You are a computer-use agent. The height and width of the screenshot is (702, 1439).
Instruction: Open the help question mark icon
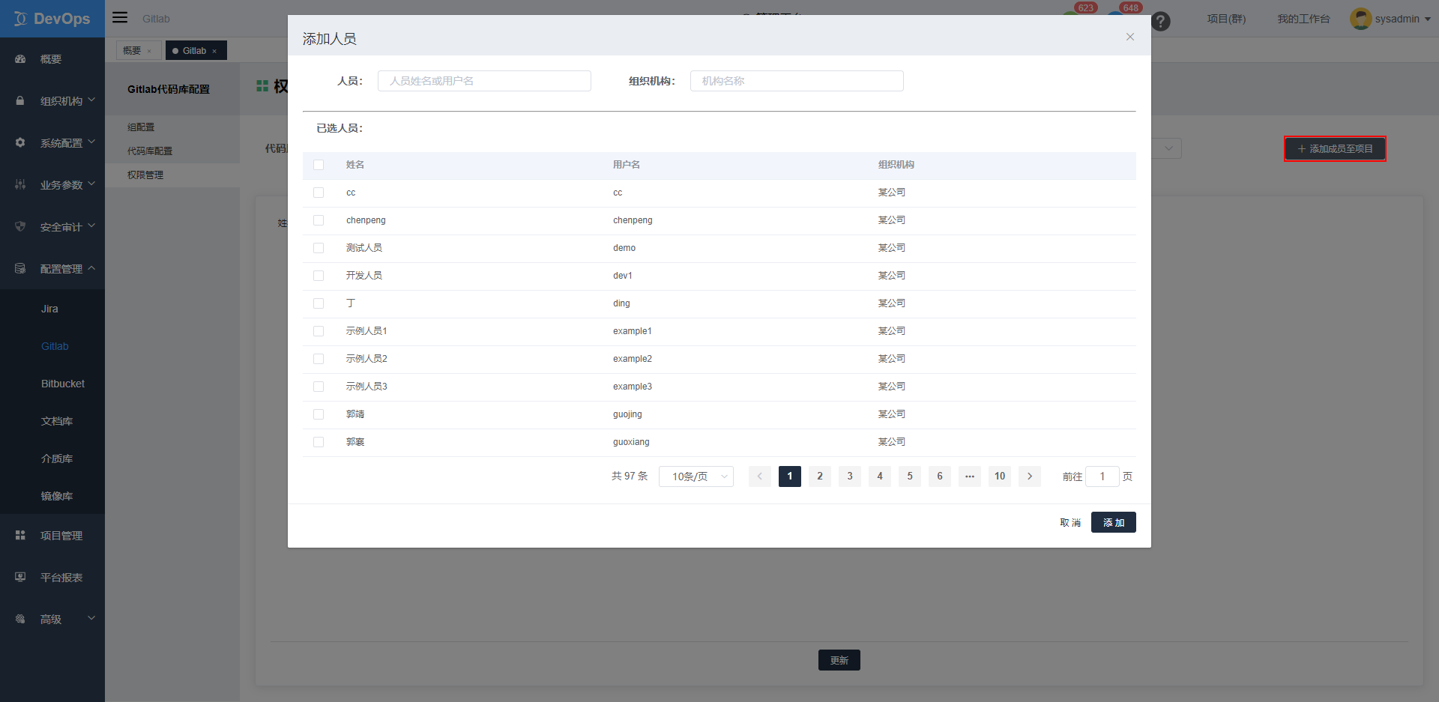(x=1161, y=22)
